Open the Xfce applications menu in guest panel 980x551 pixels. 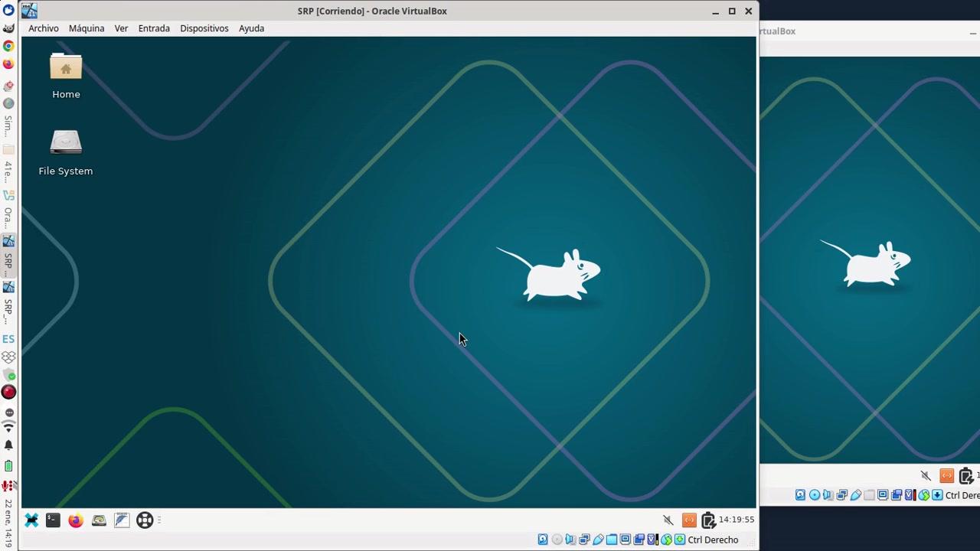click(x=31, y=520)
